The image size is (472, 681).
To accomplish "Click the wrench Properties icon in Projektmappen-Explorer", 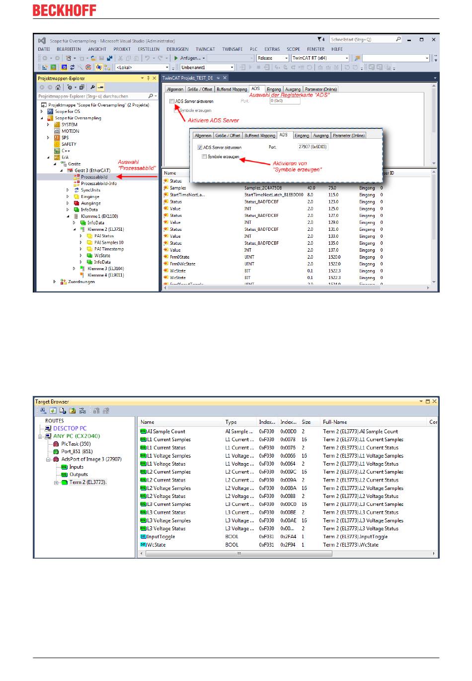I will pyautogui.click(x=92, y=87).
